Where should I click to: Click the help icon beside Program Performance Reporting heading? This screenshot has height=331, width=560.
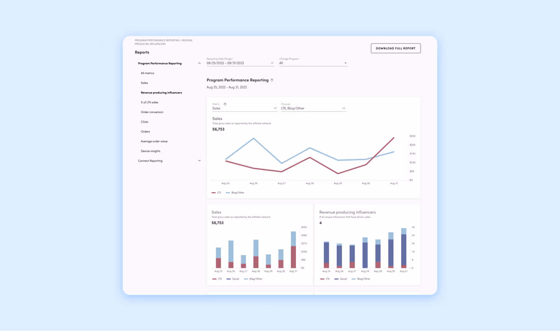pyautogui.click(x=272, y=80)
